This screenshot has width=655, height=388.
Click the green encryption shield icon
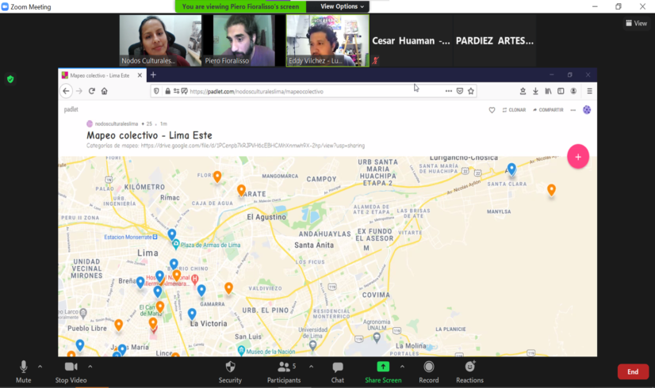[x=10, y=79]
